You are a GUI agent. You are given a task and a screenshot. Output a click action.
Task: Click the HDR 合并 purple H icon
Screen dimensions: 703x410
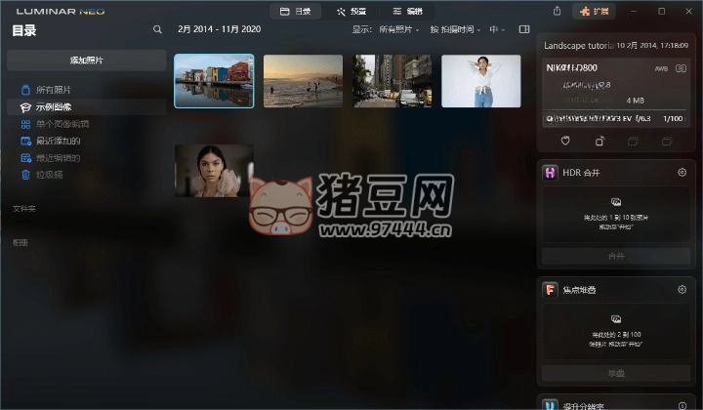pos(551,173)
